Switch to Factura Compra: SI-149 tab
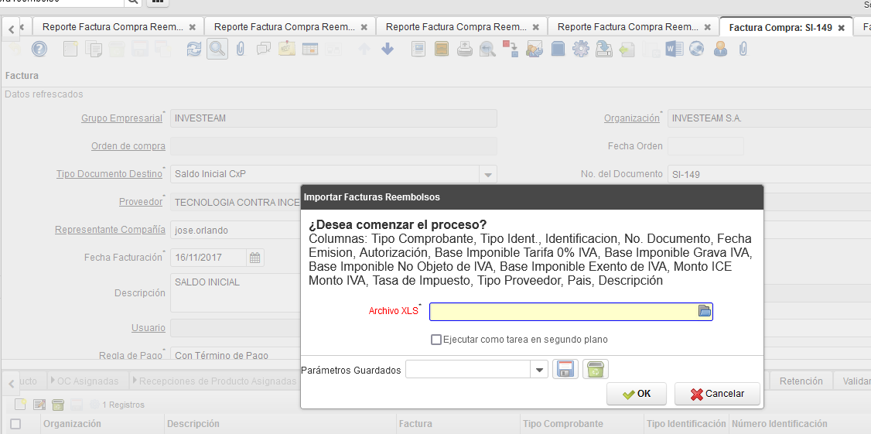 click(780, 27)
